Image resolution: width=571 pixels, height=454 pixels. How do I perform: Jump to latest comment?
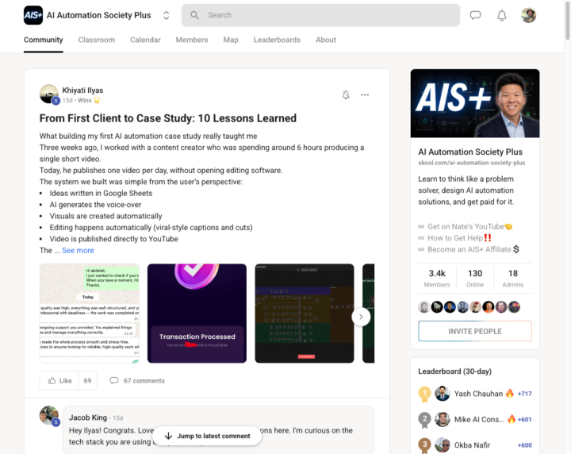point(207,436)
